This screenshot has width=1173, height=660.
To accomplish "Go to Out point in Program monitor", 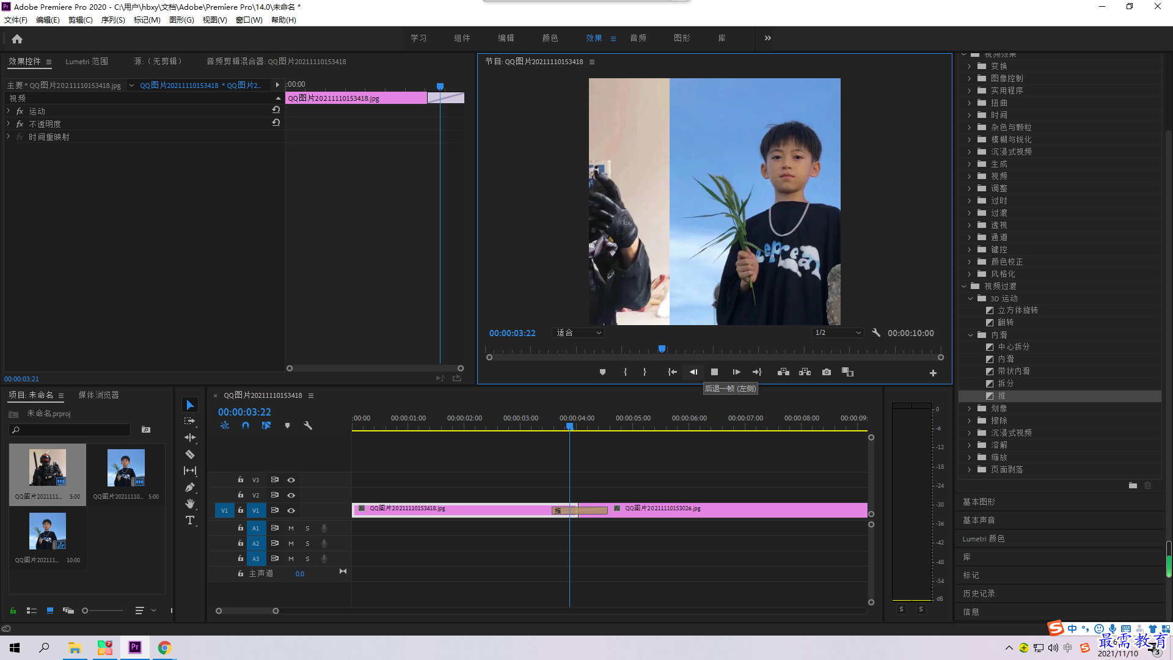I will click(x=757, y=372).
